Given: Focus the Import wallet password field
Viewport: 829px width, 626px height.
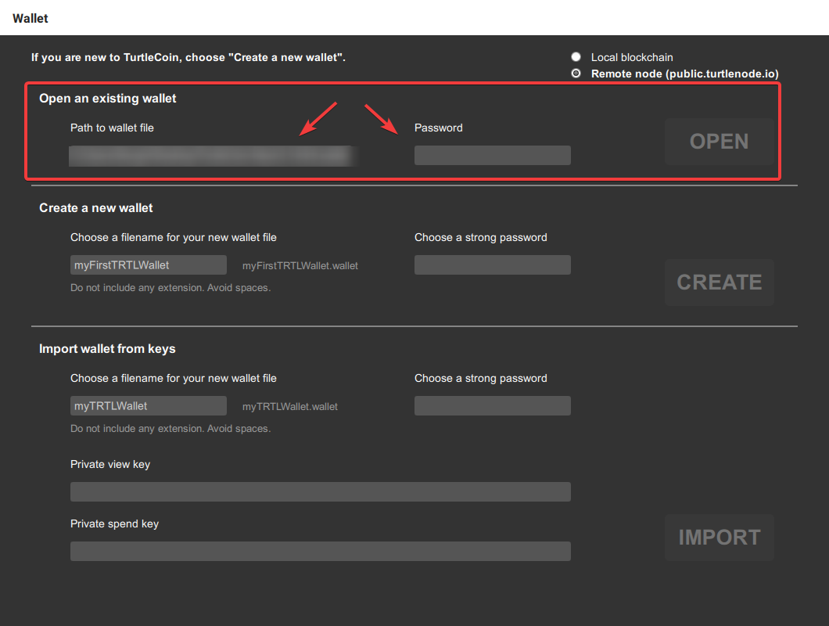Looking at the screenshot, I should [x=492, y=406].
